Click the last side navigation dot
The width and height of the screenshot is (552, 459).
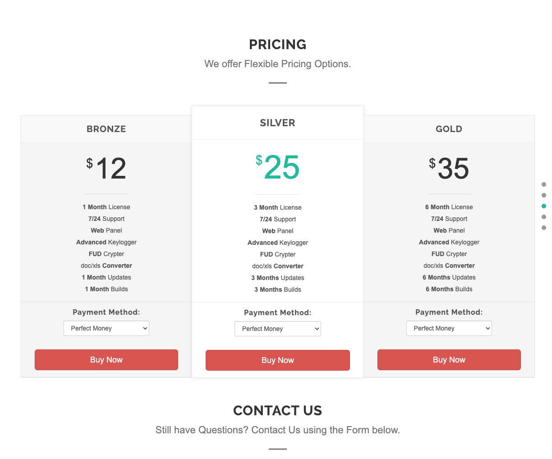544,228
